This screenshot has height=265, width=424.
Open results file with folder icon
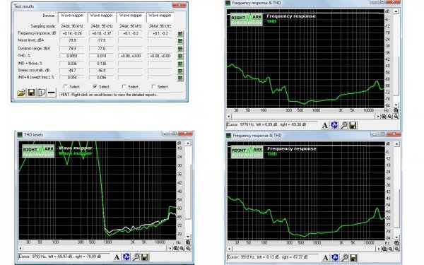tap(22, 93)
